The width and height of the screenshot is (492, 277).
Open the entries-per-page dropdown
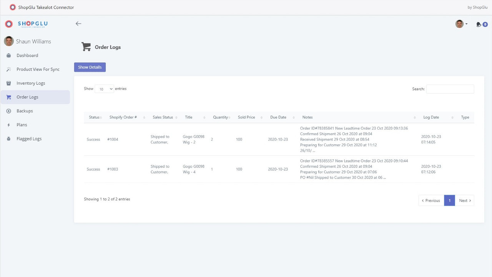[x=104, y=89]
